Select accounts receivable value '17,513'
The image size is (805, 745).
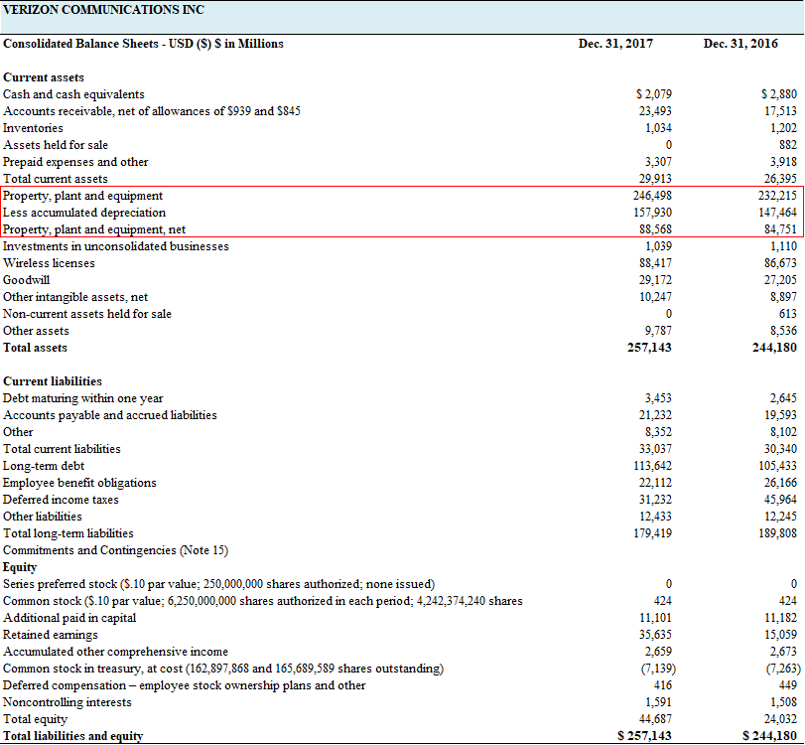point(781,111)
